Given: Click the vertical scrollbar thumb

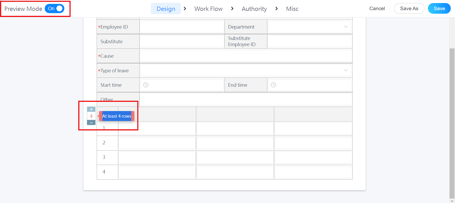Looking at the screenshot, I should tap(452, 122).
